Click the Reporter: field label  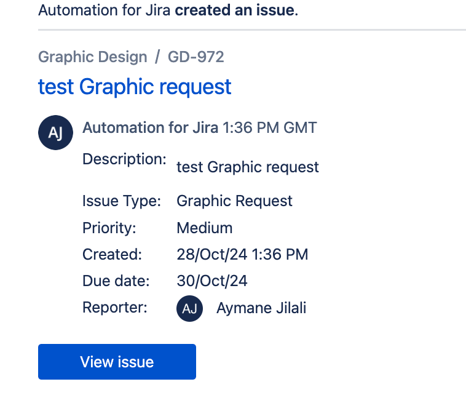pyautogui.click(x=115, y=308)
